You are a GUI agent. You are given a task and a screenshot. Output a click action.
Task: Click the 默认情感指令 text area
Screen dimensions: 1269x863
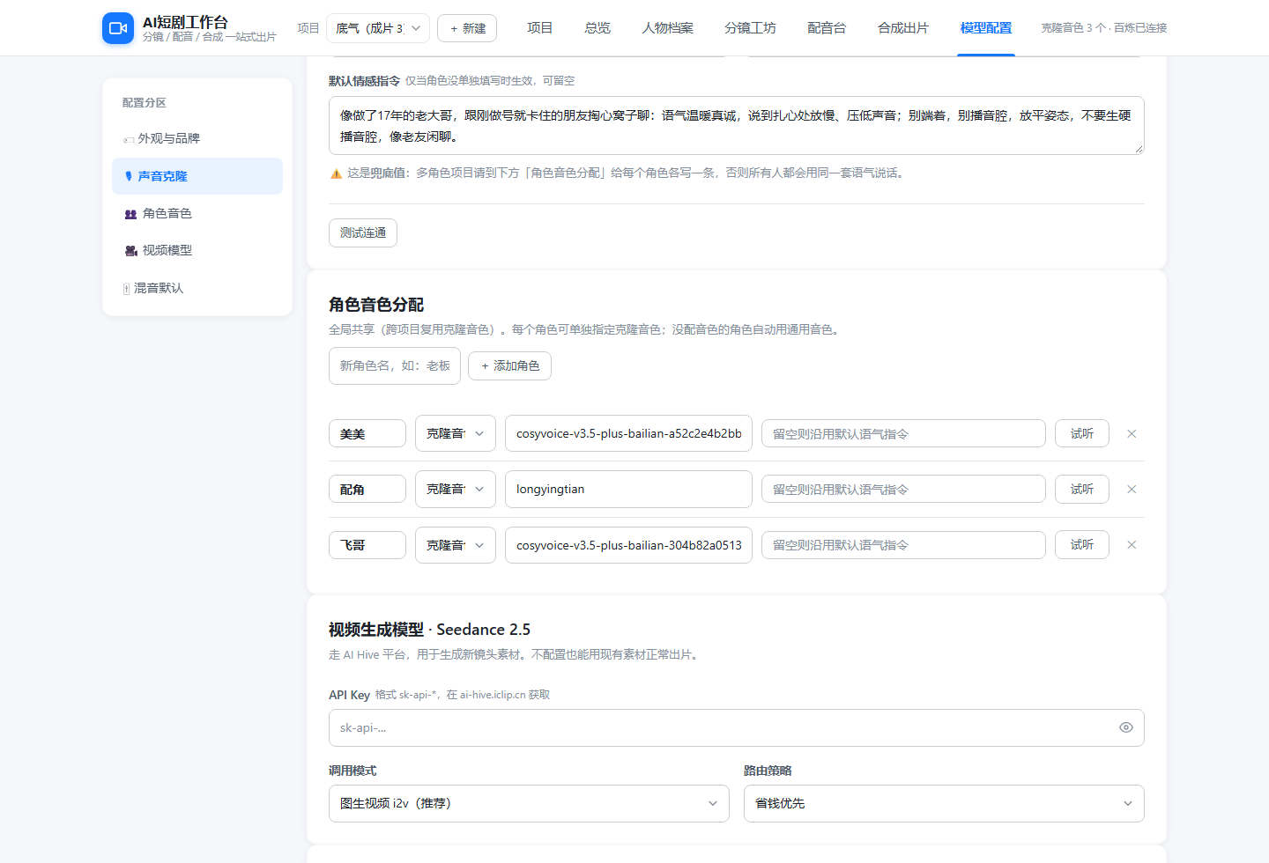click(737, 125)
